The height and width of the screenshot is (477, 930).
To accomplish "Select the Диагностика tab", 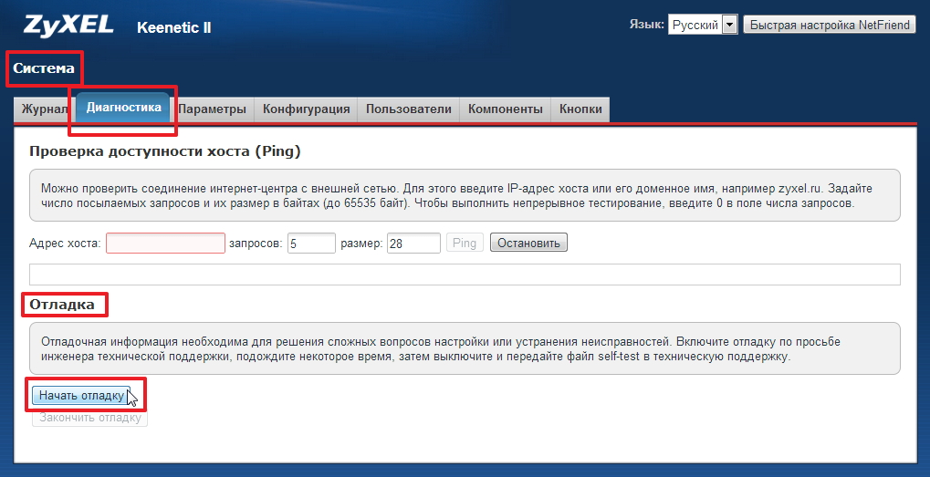I will (x=123, y=108).
